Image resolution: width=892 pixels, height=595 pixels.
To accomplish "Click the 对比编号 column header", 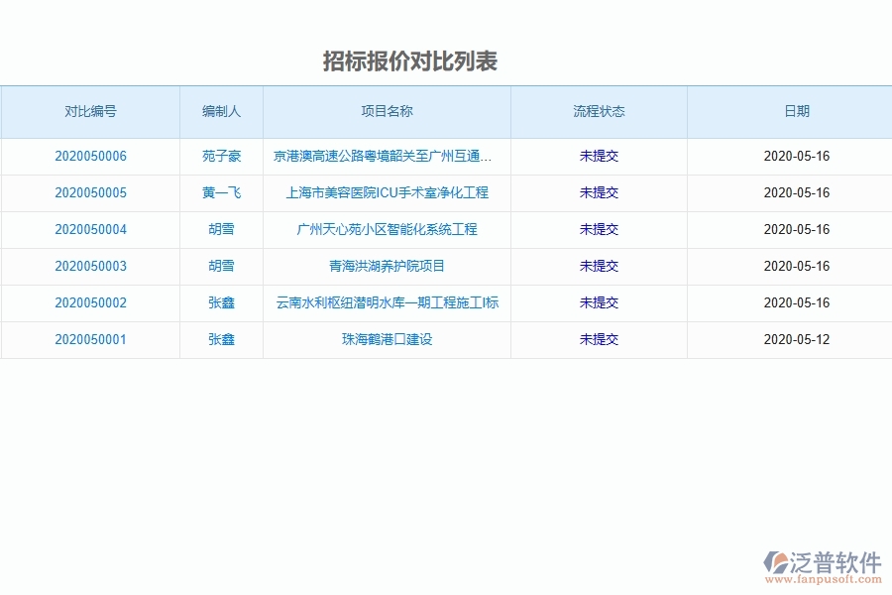I will coord(89,111).
